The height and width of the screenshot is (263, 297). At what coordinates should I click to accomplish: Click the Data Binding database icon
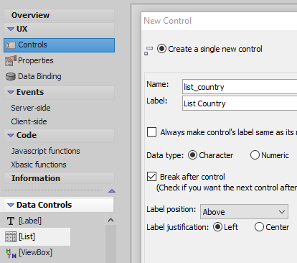pos(11,77)
